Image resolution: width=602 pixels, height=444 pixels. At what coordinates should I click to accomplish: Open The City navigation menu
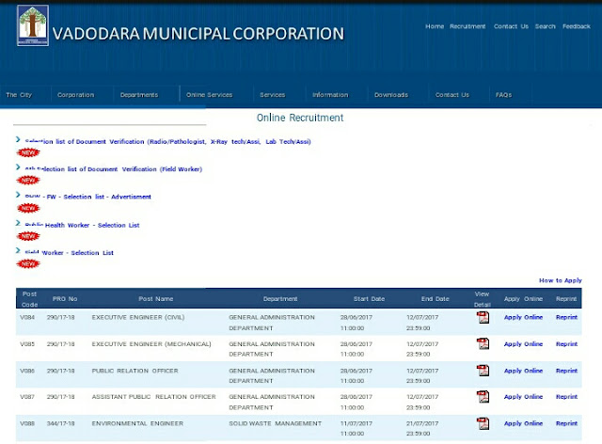[19, 95]
